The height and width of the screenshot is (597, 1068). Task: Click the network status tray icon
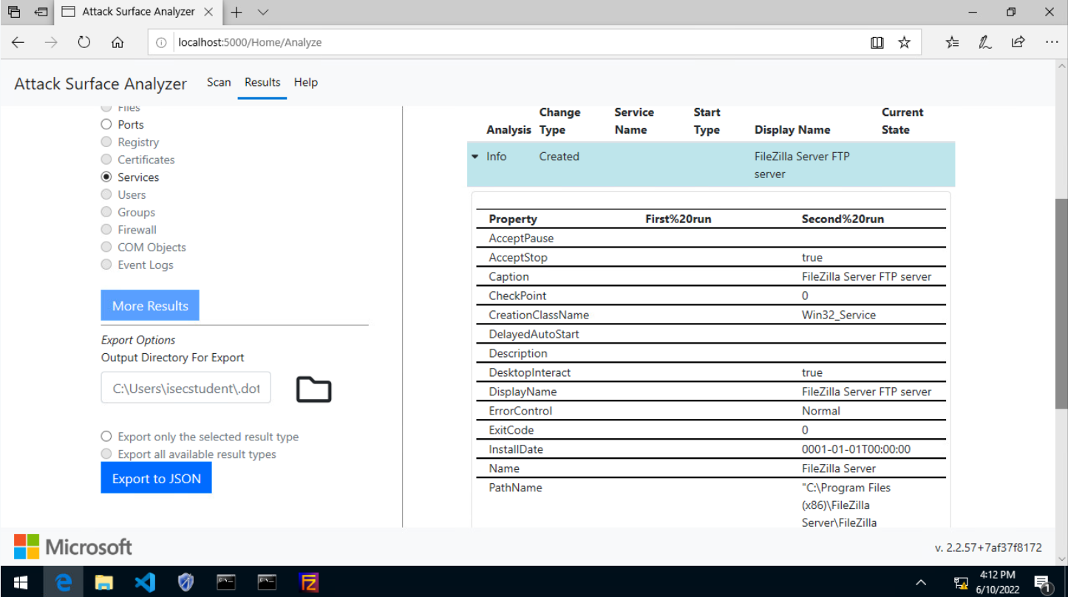[x=962, y=582]
